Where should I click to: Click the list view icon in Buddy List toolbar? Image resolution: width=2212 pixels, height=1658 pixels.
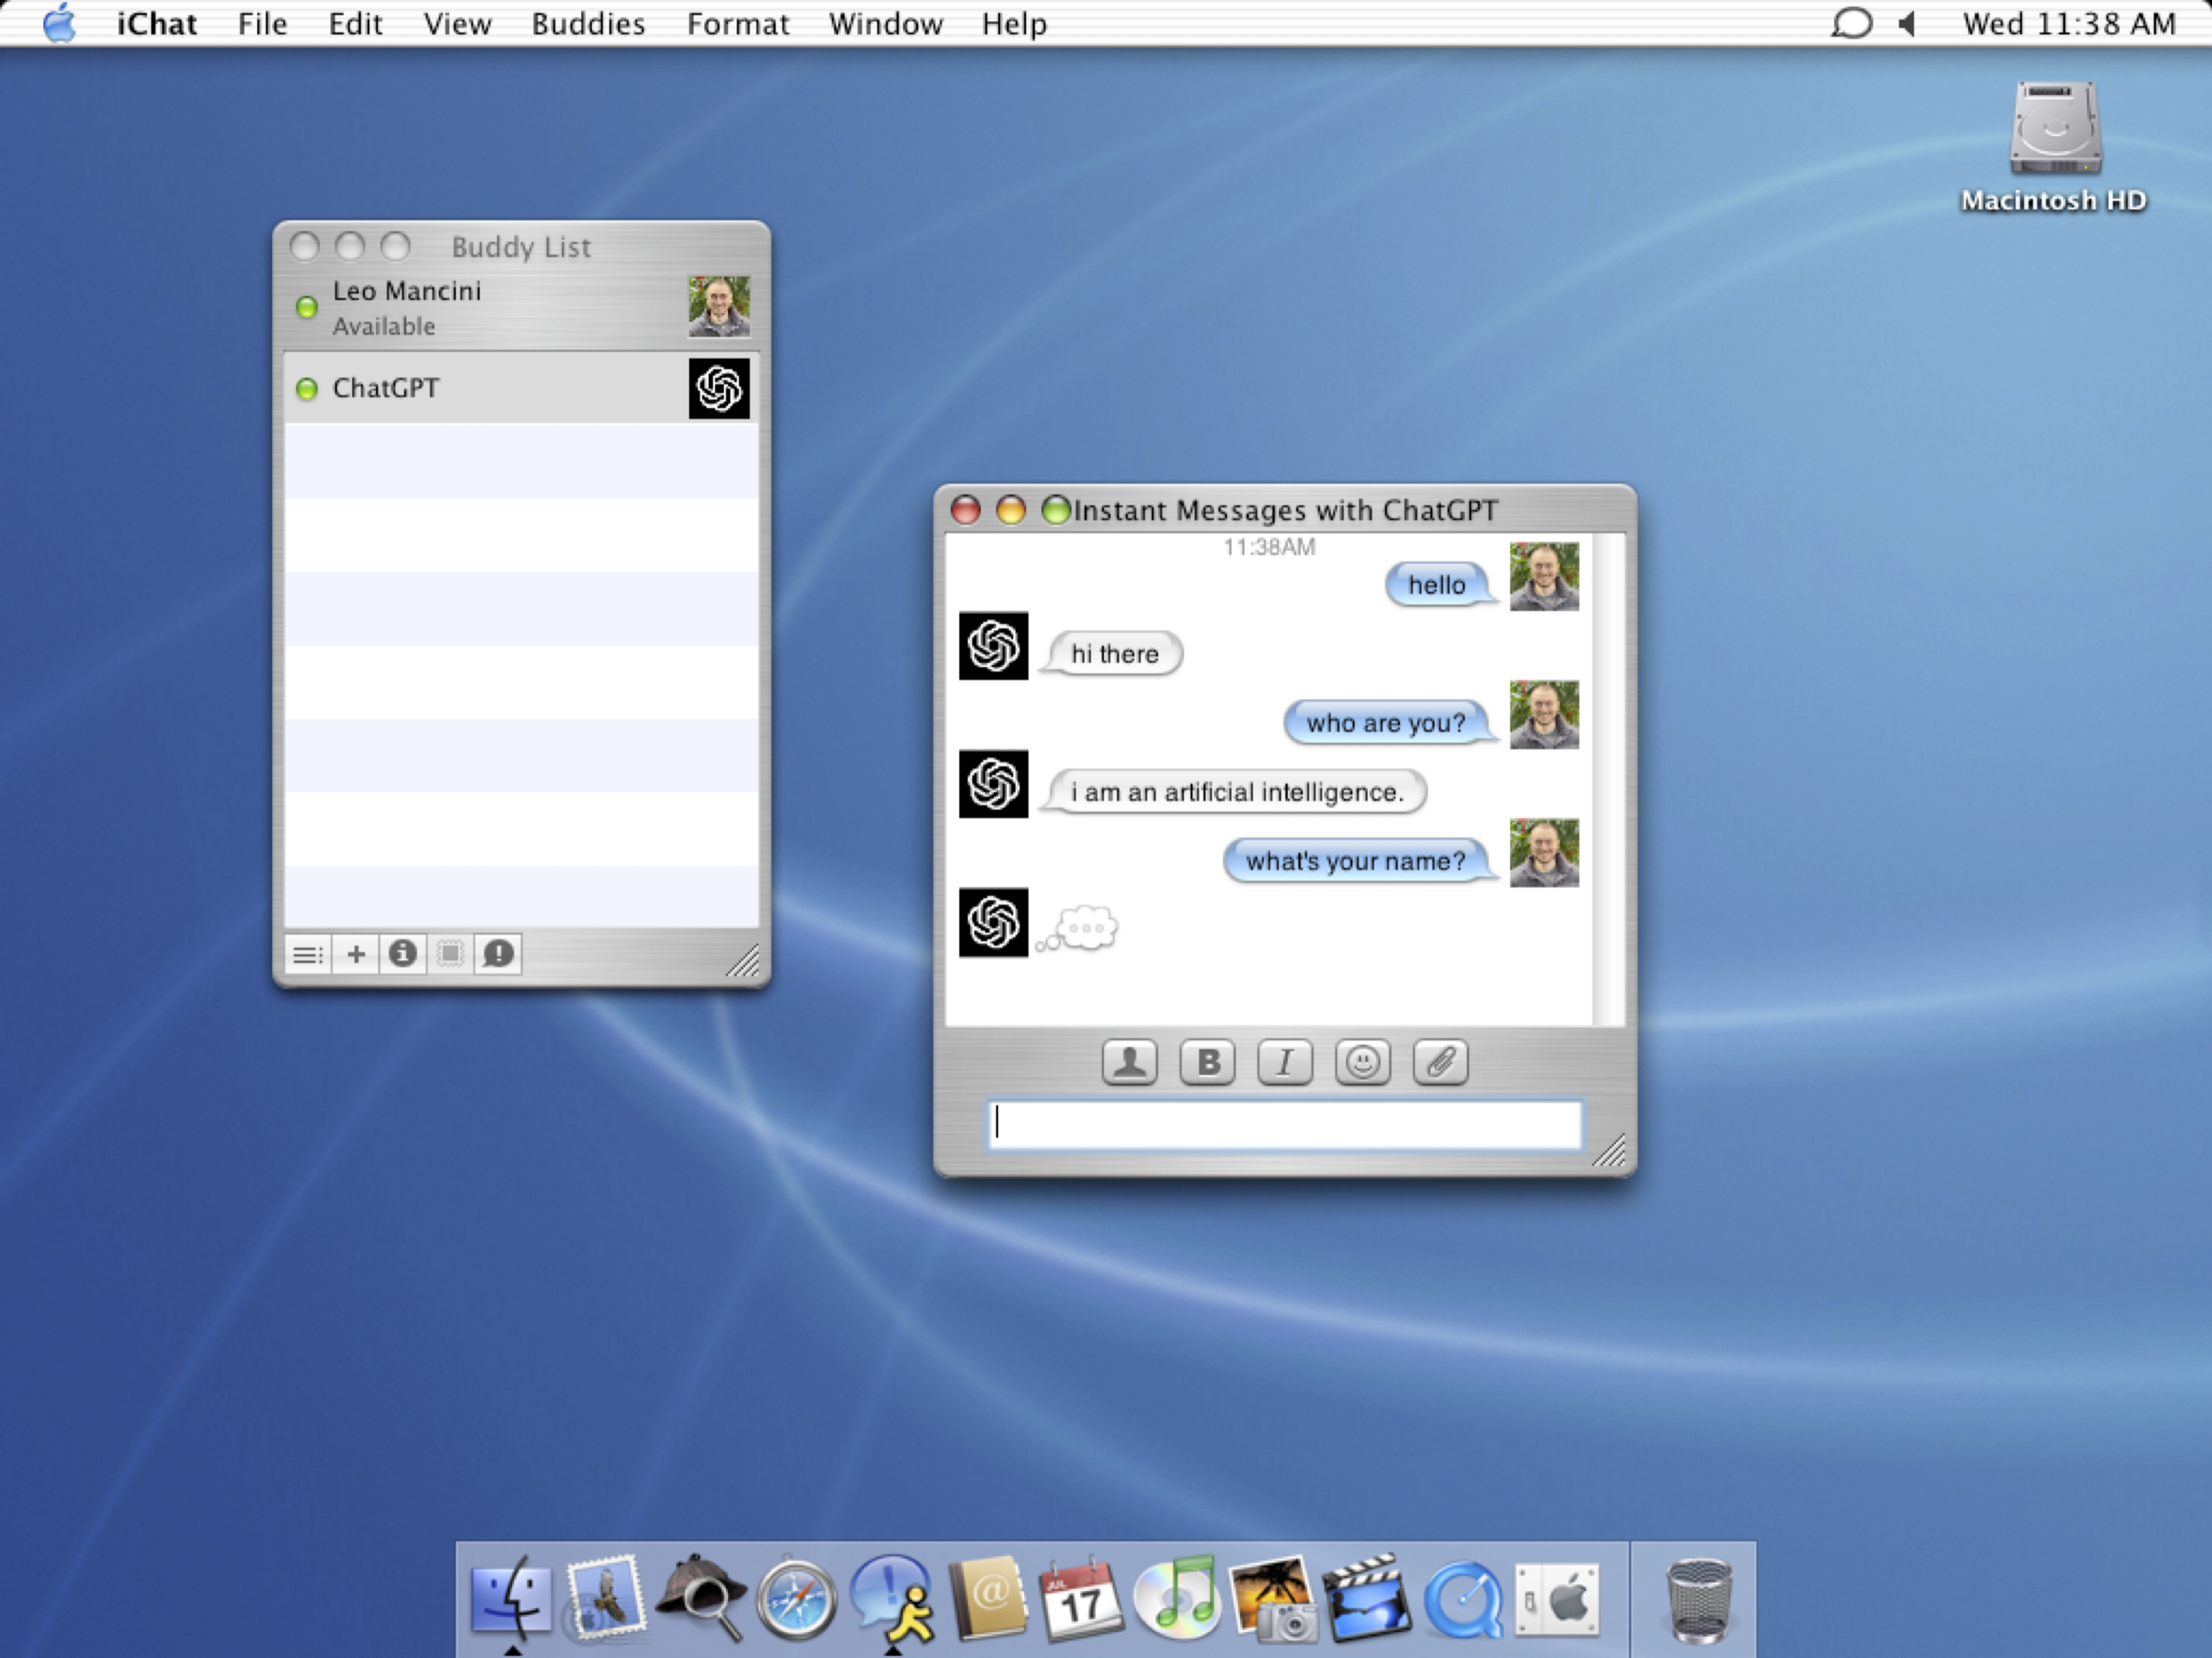click(x=308, y=954)
